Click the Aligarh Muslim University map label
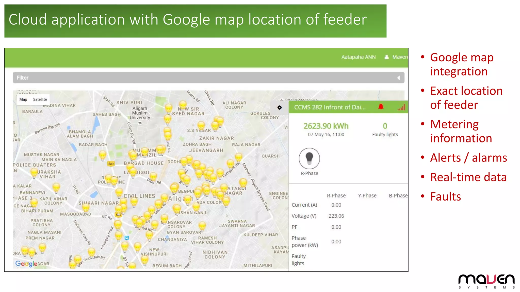The image size is (520, 292). pyautogui.click(x=140, y=113)
